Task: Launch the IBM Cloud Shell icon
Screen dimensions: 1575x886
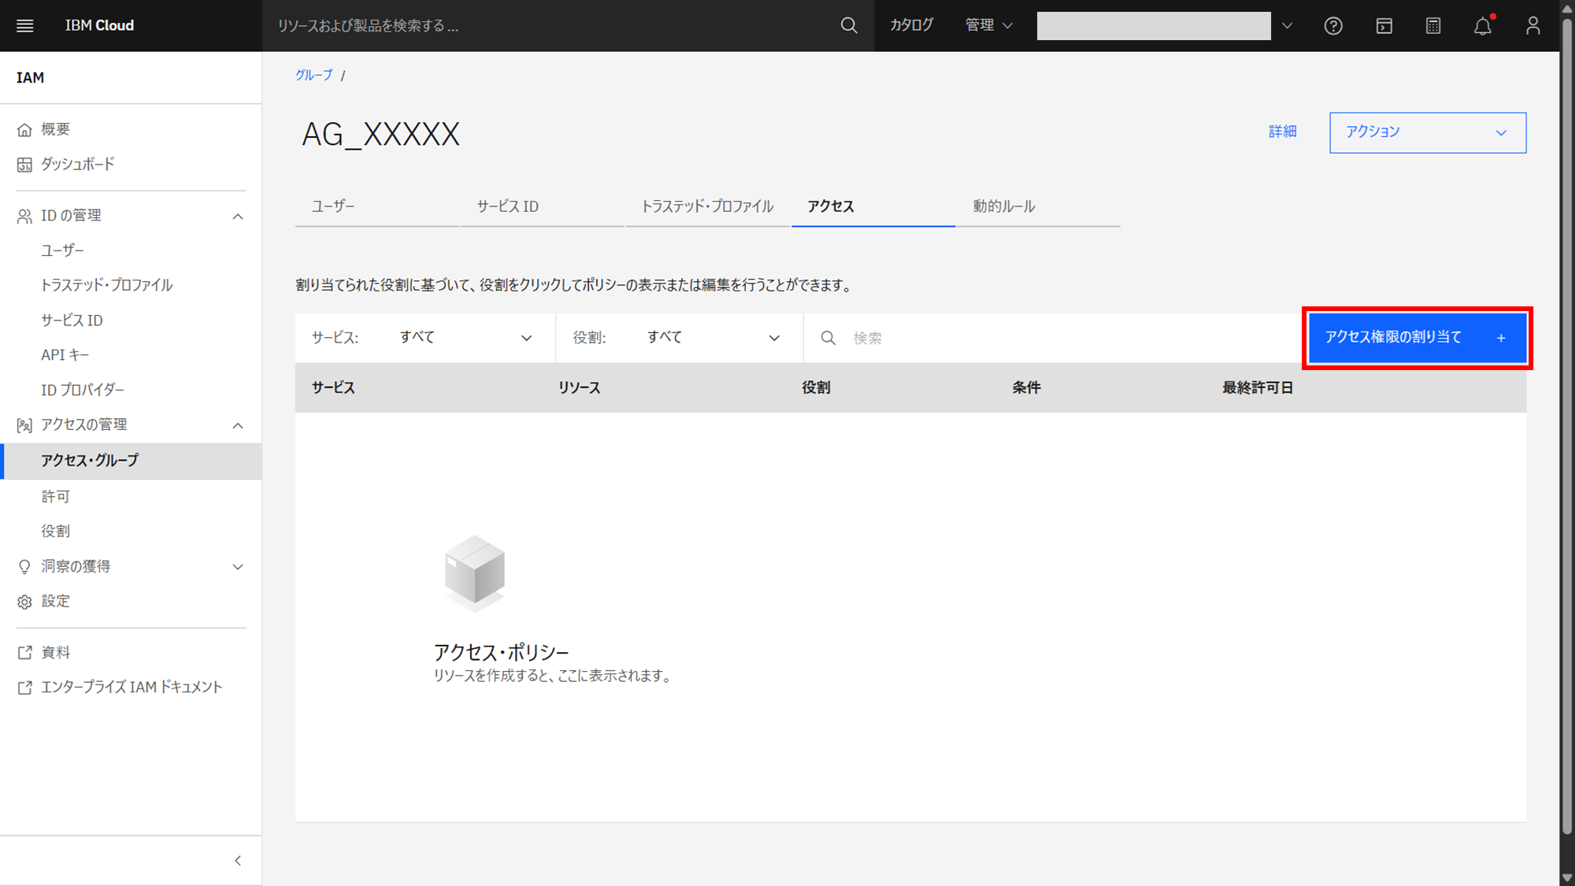Action: tap(1384, 26)
